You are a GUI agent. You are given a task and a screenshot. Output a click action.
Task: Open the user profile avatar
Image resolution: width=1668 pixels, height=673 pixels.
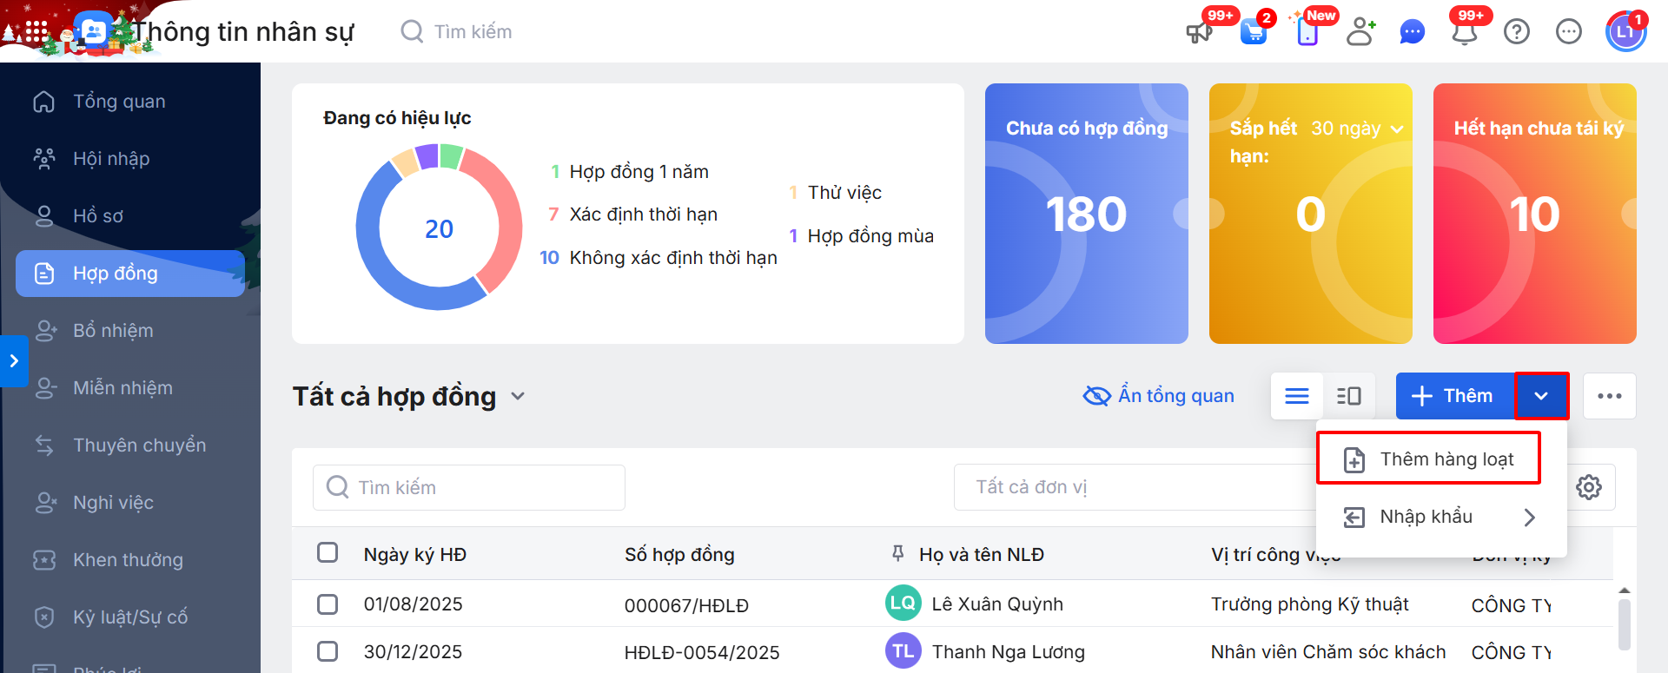click(x=1625, y=32)
